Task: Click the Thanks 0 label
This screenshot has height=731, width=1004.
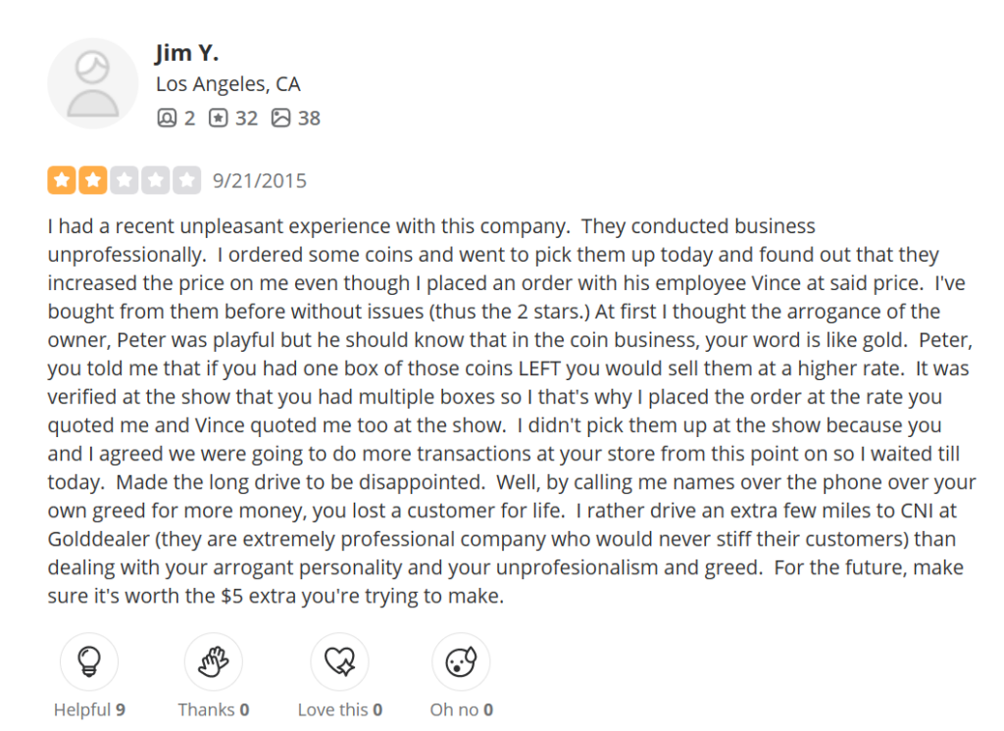Action: (x=213, y=709)
